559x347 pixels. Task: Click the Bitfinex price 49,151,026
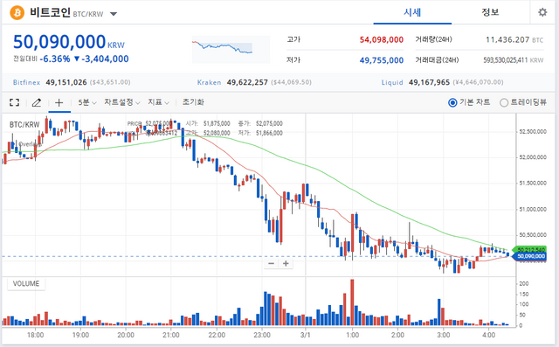click(x=66, y=82)
